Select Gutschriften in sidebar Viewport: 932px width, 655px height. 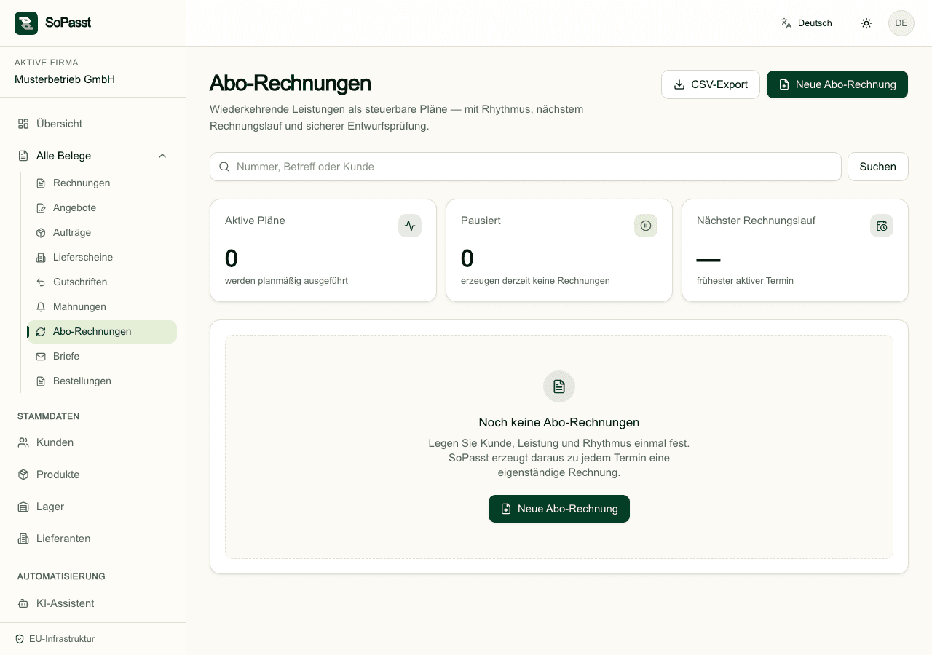[102, 282]
